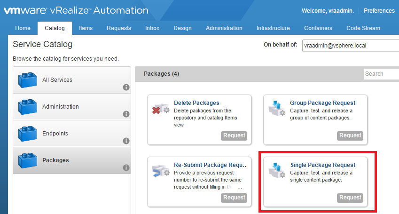Click the Single Package Request icon
399x214 pixels.
tap(276, 170)
